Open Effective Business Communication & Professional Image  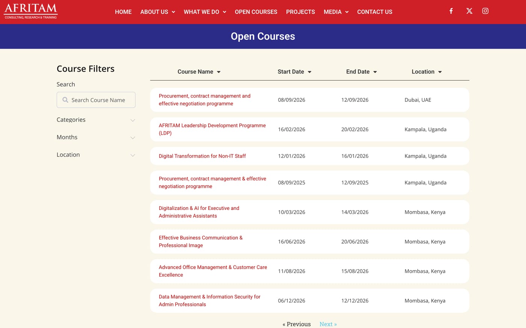click(201, 241)
